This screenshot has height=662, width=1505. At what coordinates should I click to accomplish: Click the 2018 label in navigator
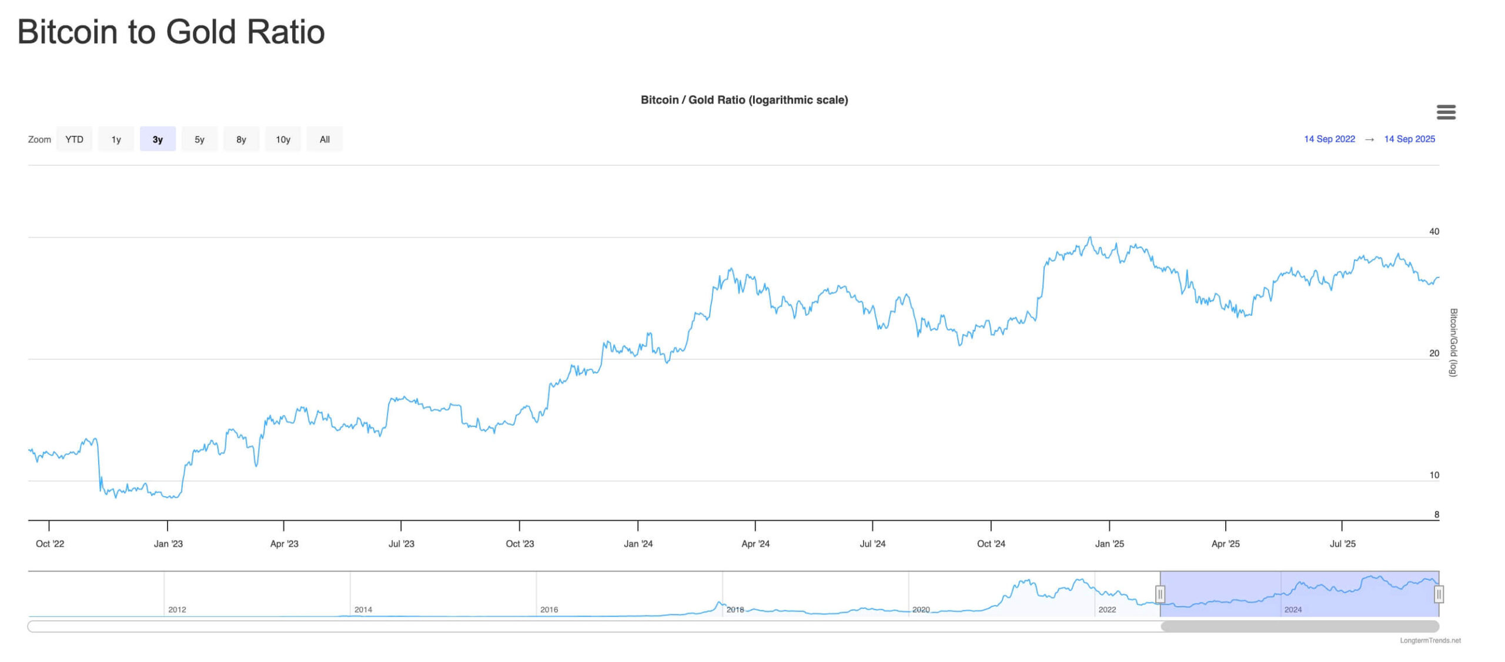[x=735, y=610]
